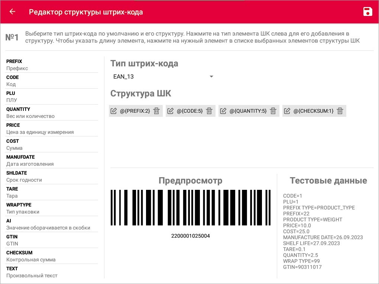379x284 pixels.
Task: Delete the @{CHECKSUM:1} element
Action: point(340,111)
